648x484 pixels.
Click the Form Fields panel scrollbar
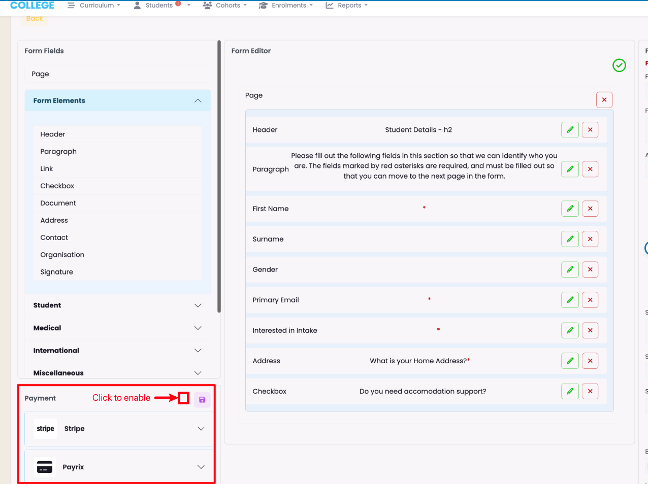pos(219,178)
